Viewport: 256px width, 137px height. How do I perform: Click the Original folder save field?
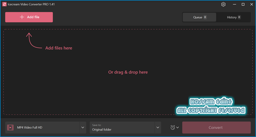pyautogui.click(x=122, y=128)
